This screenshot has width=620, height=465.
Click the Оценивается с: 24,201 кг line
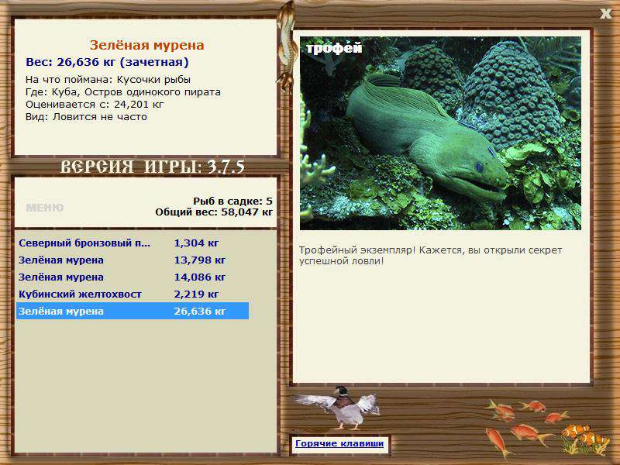tap(95, 105)
